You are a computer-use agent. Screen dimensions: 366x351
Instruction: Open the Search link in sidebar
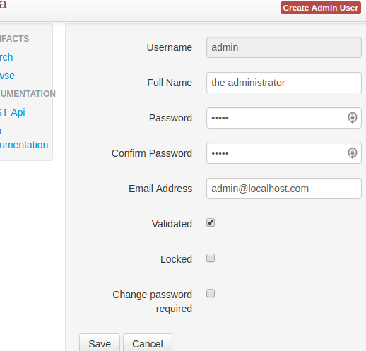[x=6, y=57]
